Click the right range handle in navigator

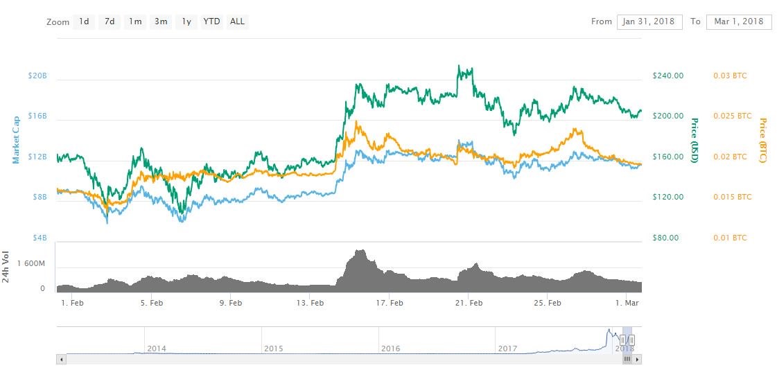pyautogui.click(x=631, y=340)
